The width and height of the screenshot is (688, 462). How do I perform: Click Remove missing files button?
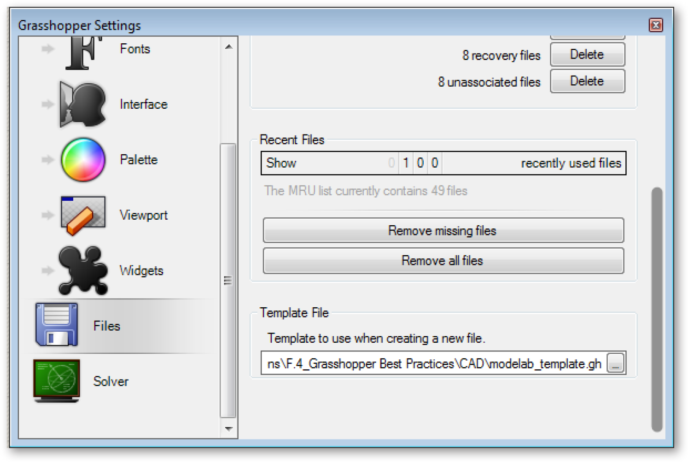[x=443, y=230]
